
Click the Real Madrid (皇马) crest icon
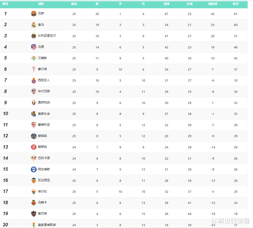click(x=33, y=25)
